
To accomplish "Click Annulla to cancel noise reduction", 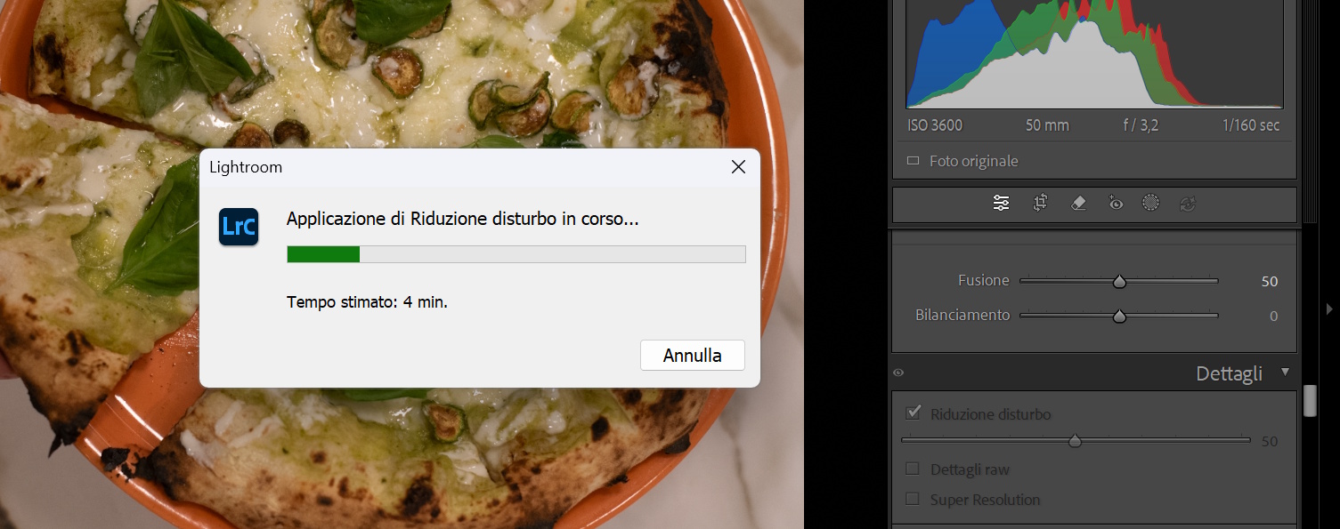I will (693, 356).
